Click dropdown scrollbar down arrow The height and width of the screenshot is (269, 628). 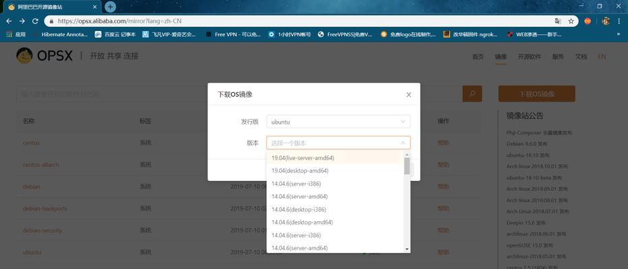pyautogui.click(x=407, y=249)
